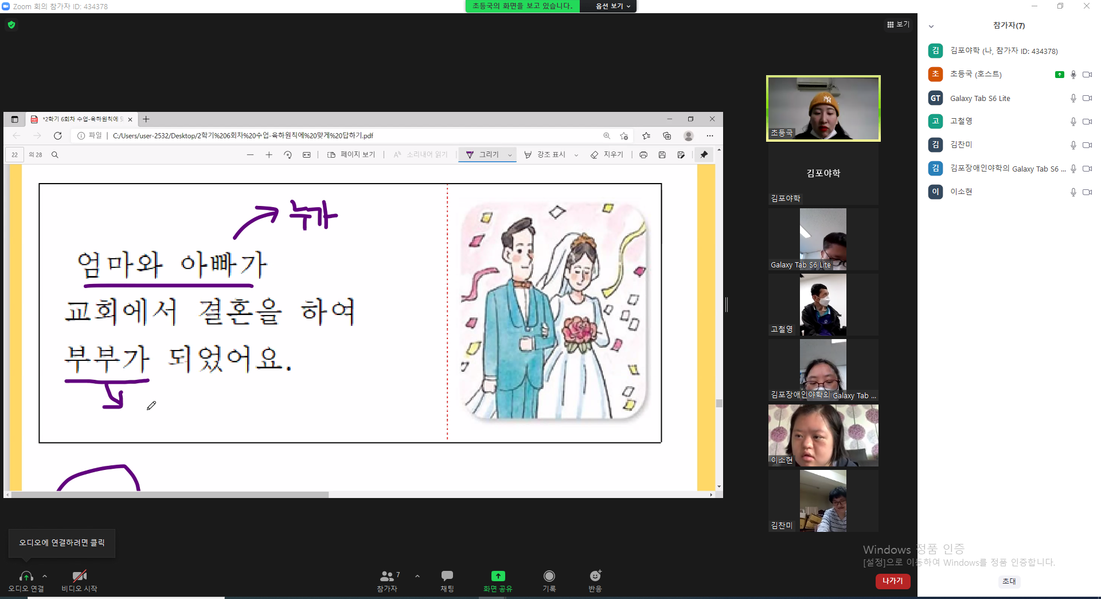This screenshot has width=1101, height=599.
Task: Print the PDF with printer icon
Action: click(643, 155)
